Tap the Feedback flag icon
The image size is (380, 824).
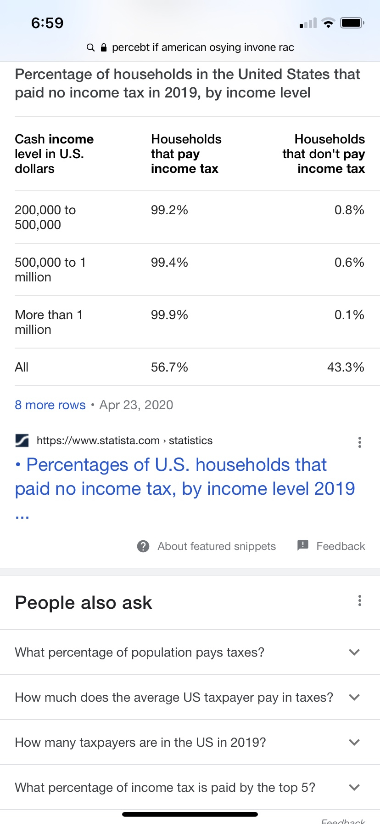pyautogui.click(x=303, y=545)
